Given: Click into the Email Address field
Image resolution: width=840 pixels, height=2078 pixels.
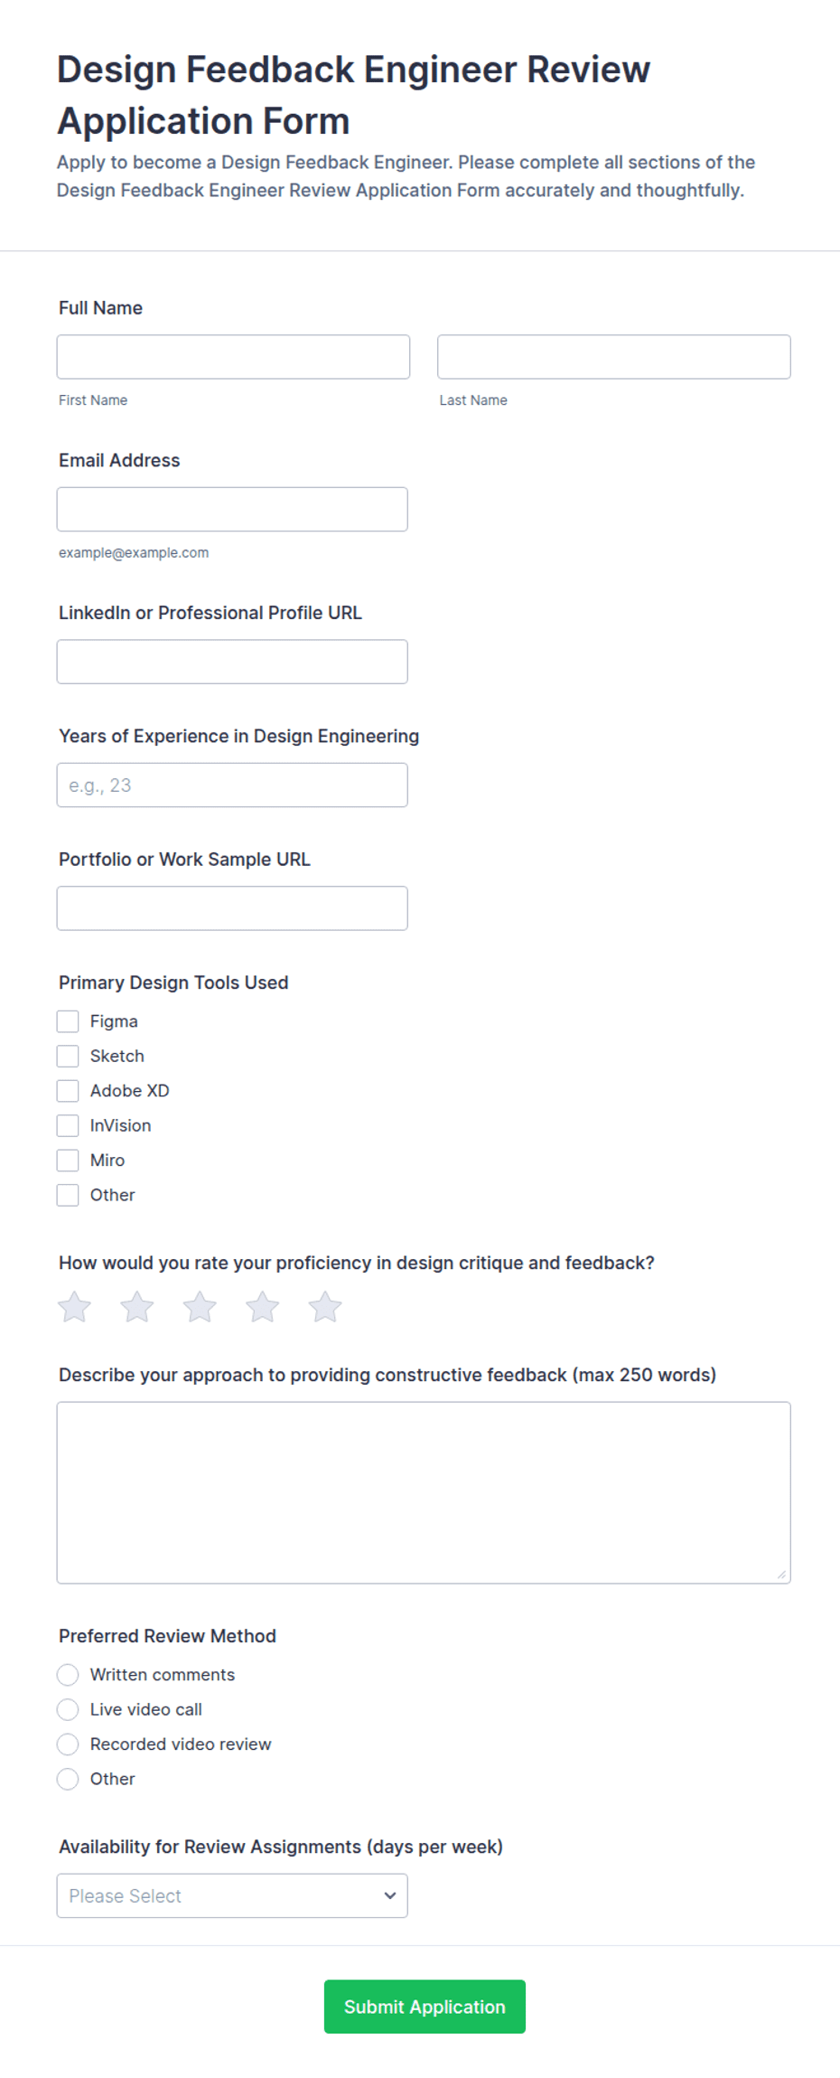Looking at the screenshot, I should [x=232, y=509].
